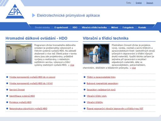Click the blue arrow icon beside site title

point(34,15)
